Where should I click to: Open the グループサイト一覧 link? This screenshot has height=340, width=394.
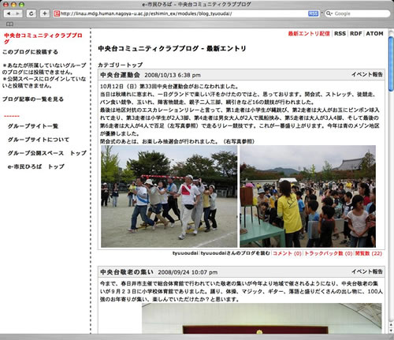pyautogui.click(x=33, y=126)
